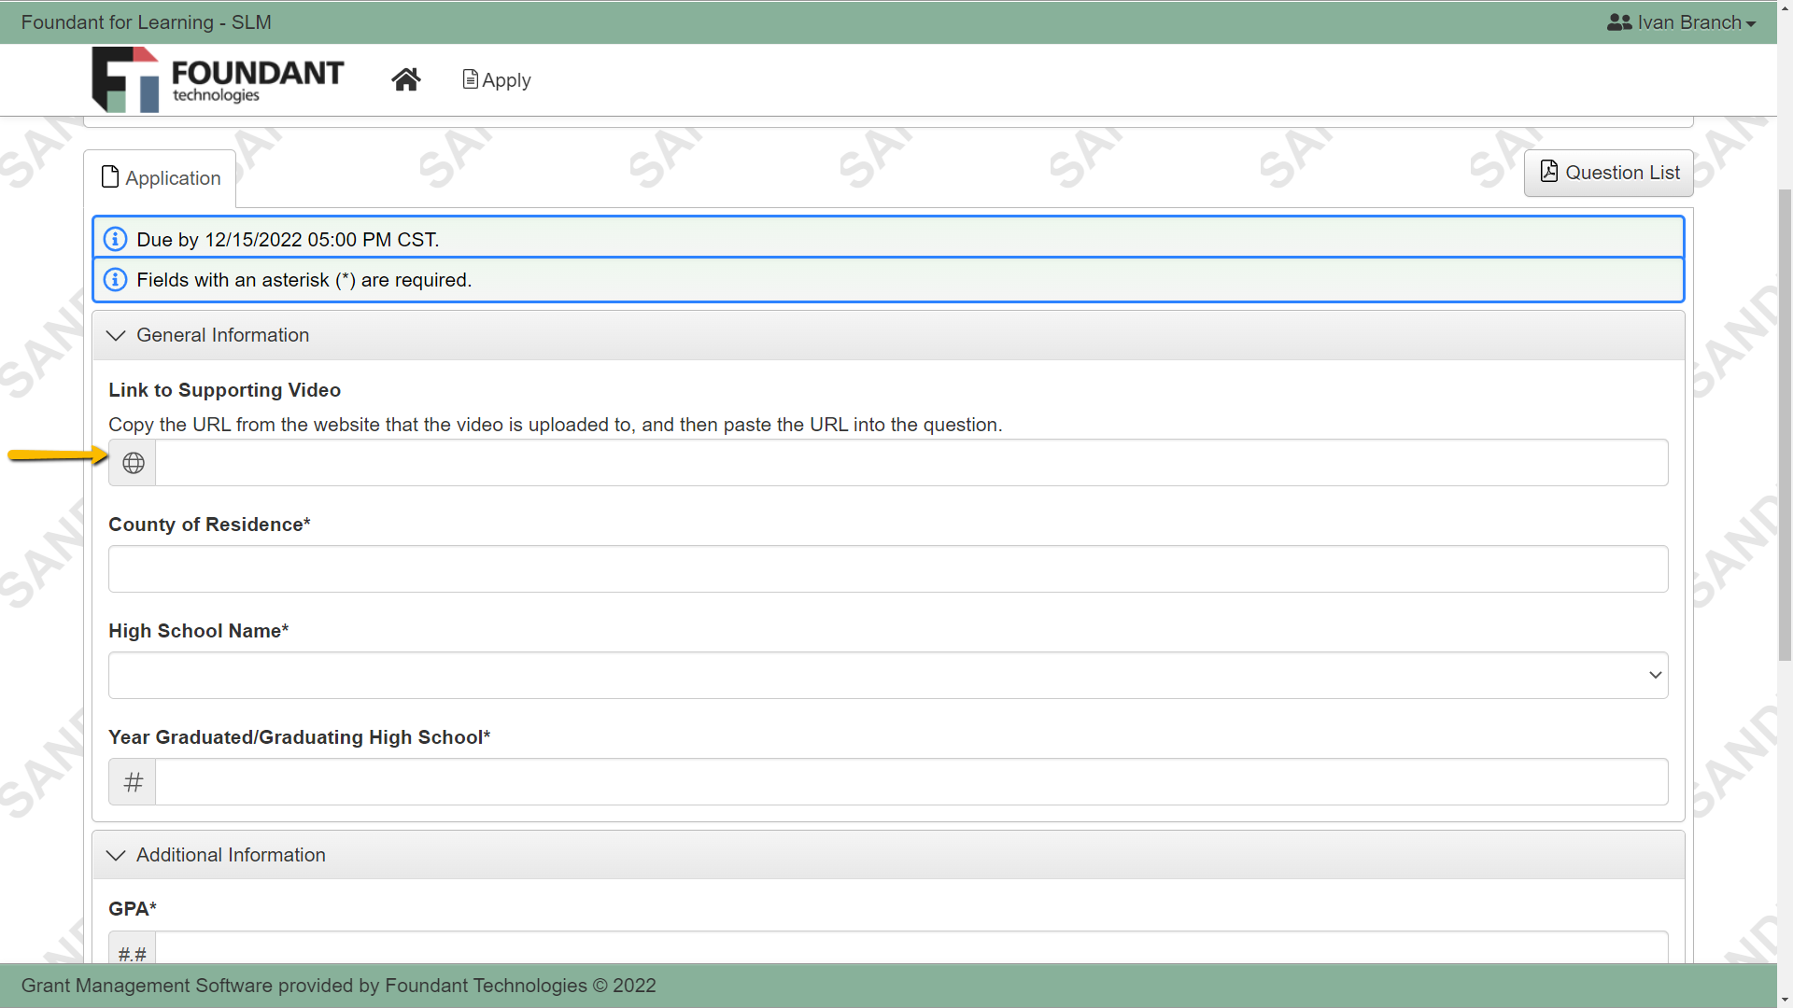The width and height of the screenshot is (1793, 1008).
Task: Click the #.# icon beside the GPA field
Action: tap(132, 954)
